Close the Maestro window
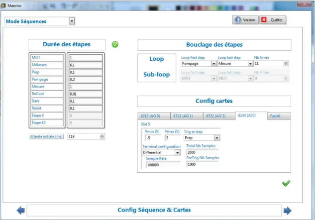The image size is (316, 220). click(305, 4)
